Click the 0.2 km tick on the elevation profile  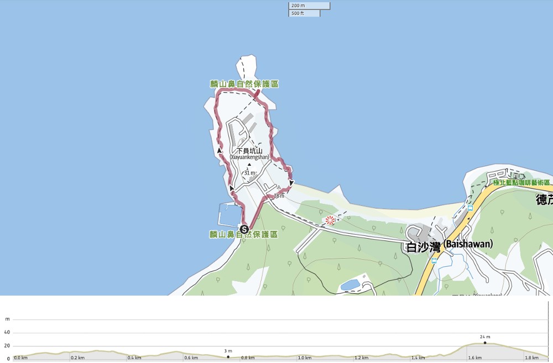coord(77,357)
